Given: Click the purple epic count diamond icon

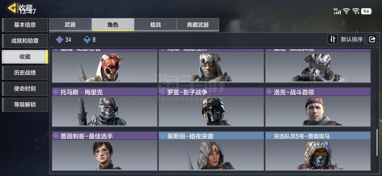Looking at the screenshot, I should (60, 40).
